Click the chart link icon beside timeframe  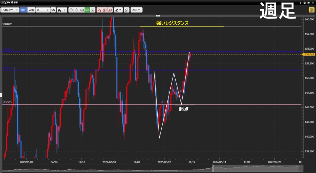(53, 10)
